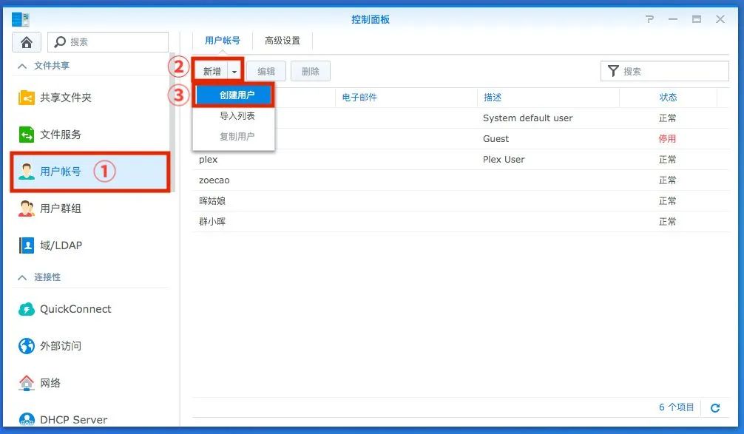This screenshot has height=434, width=744.
Task: Open the help icon in title bar
Action: [x=649, y=18]
